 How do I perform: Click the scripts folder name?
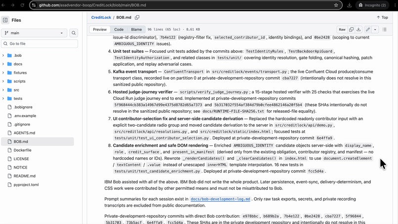coord(20,82)
